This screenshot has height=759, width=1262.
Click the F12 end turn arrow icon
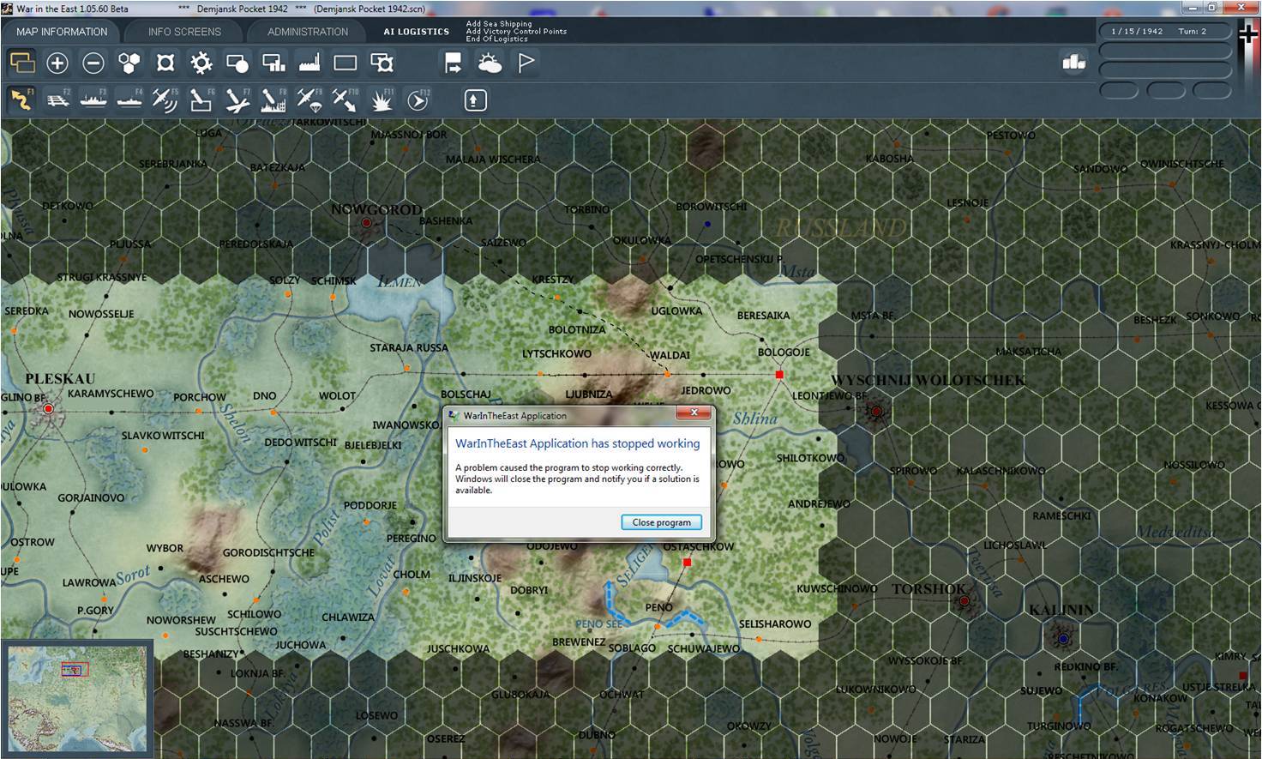418,100
